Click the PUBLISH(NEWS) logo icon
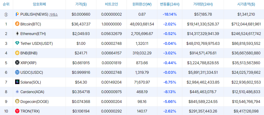Screen dimensions: 264x115 17,14
